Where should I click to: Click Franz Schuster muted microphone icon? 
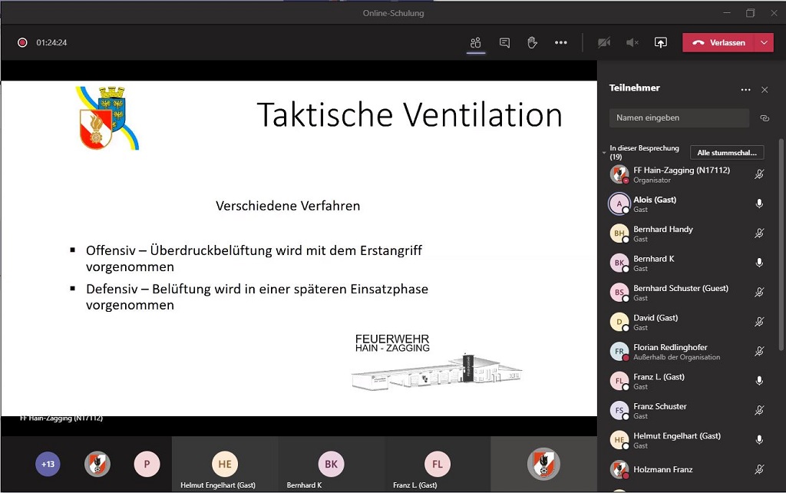click(x=759, y=411)
